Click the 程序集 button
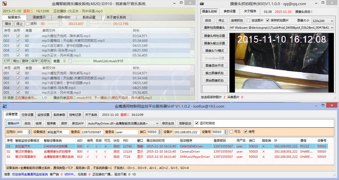The width and height of the screenshot is (339, 180). [x=51, y=123]
